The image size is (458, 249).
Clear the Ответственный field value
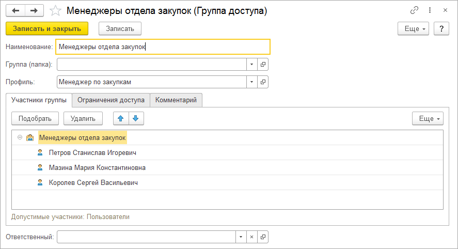[251, 237]
